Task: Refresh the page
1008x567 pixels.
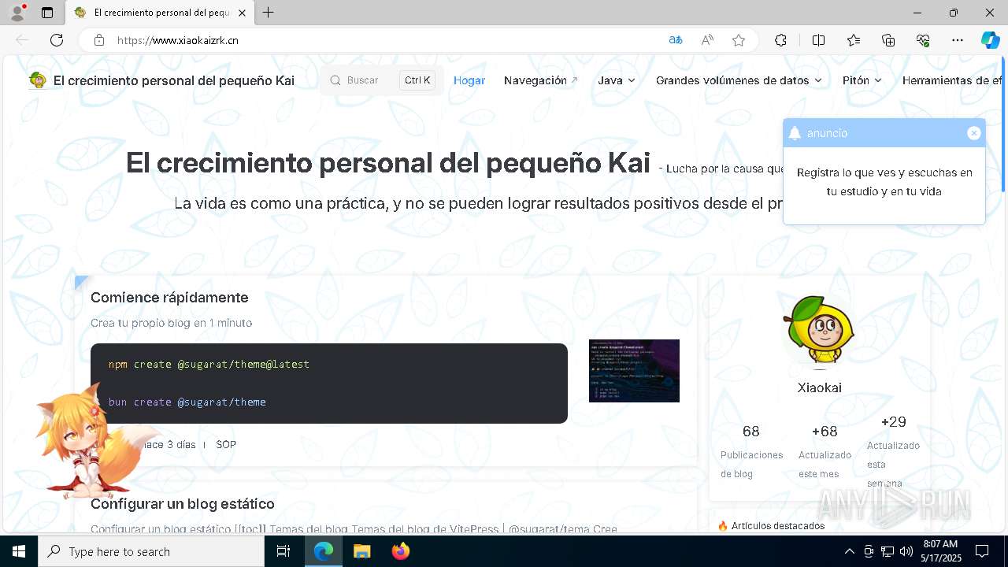Action: pyautogui.click(x=57, y=40)
